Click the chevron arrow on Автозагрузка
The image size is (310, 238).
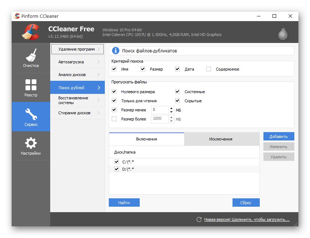click(99, 62)
